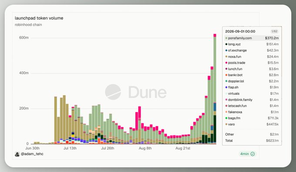
Task: Click the long.xyz dark color dot
Action: [x=226, y=44]
